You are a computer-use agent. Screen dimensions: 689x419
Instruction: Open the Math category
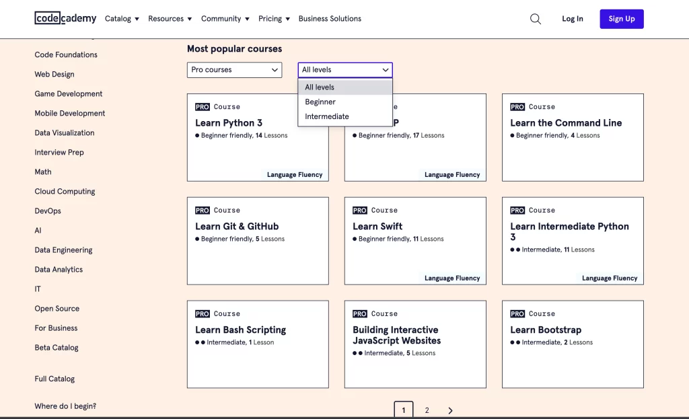point(43,172)
